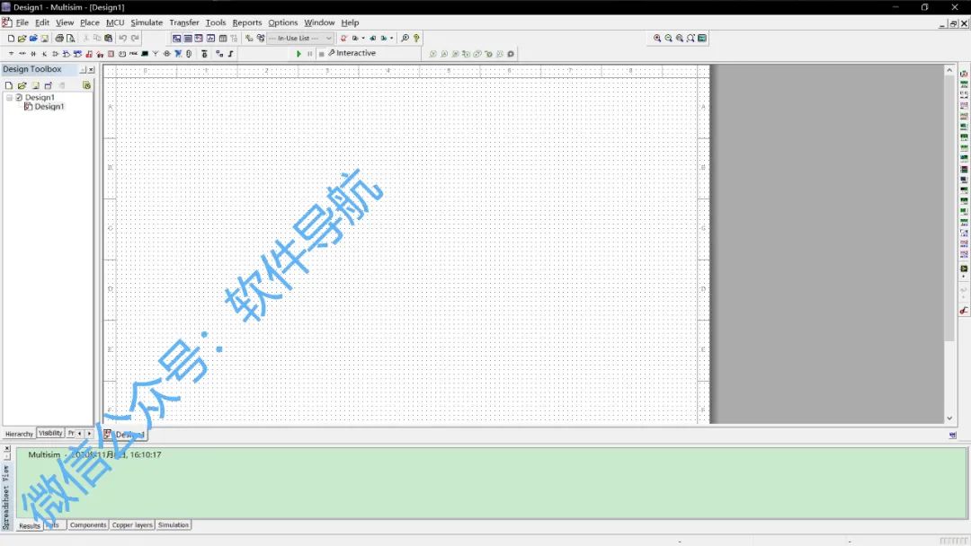The width and height of the screenshot is (971, 546).
Task: Open Multisim Help question mark icon
Action: [417, 39]
